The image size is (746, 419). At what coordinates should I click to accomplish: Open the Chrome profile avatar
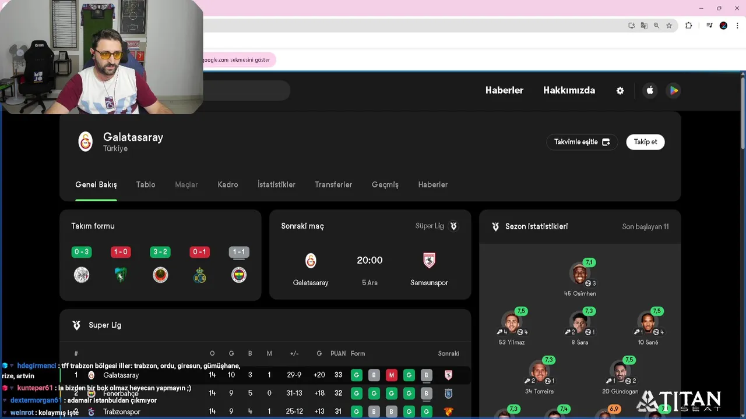[x=723, y=26]
